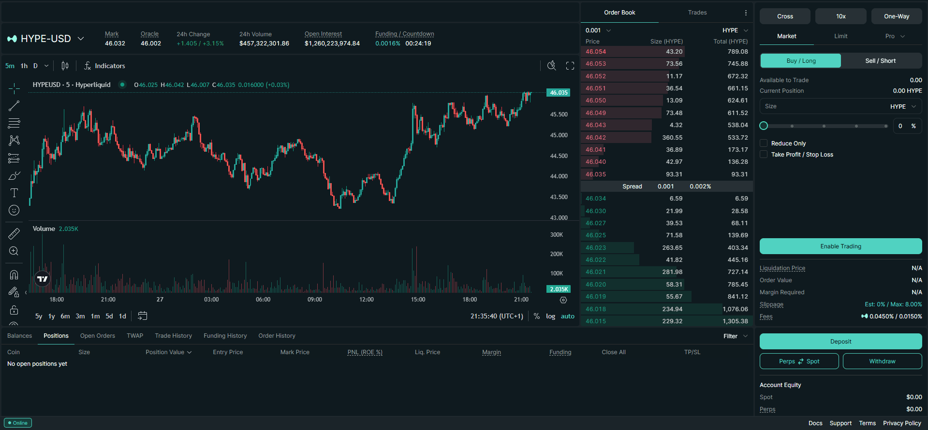Change order book tick size 0.001
The height and width of the screenshot is (430, 928).
pos(598,30)
